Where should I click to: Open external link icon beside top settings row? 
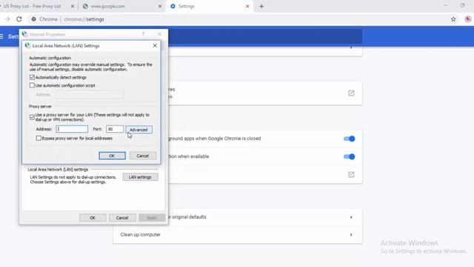coord(351,93)
